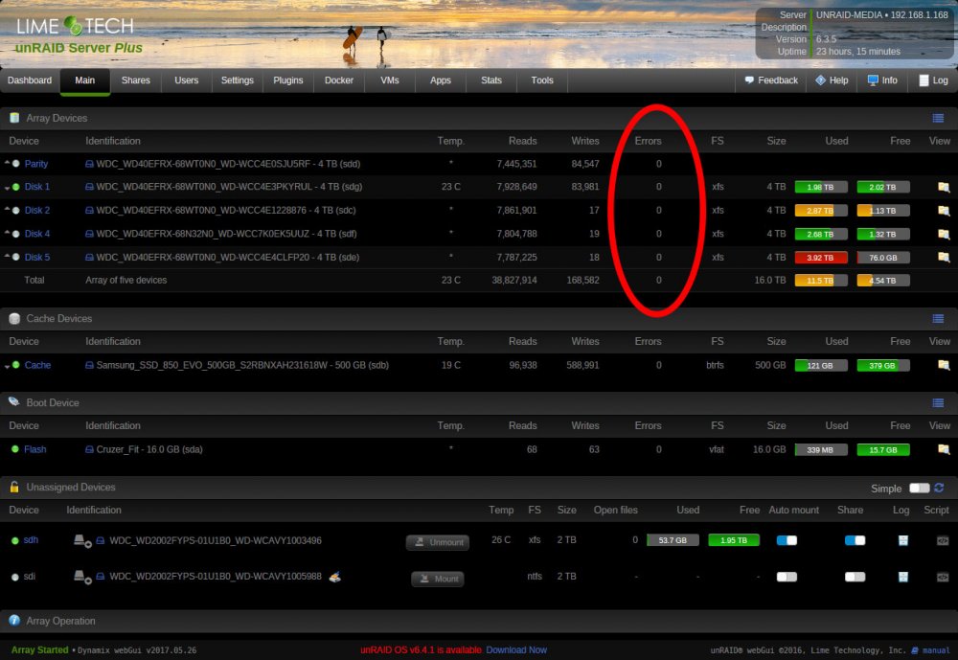Click the Array Operation info icon
The image size is (958, 660).
14,621
